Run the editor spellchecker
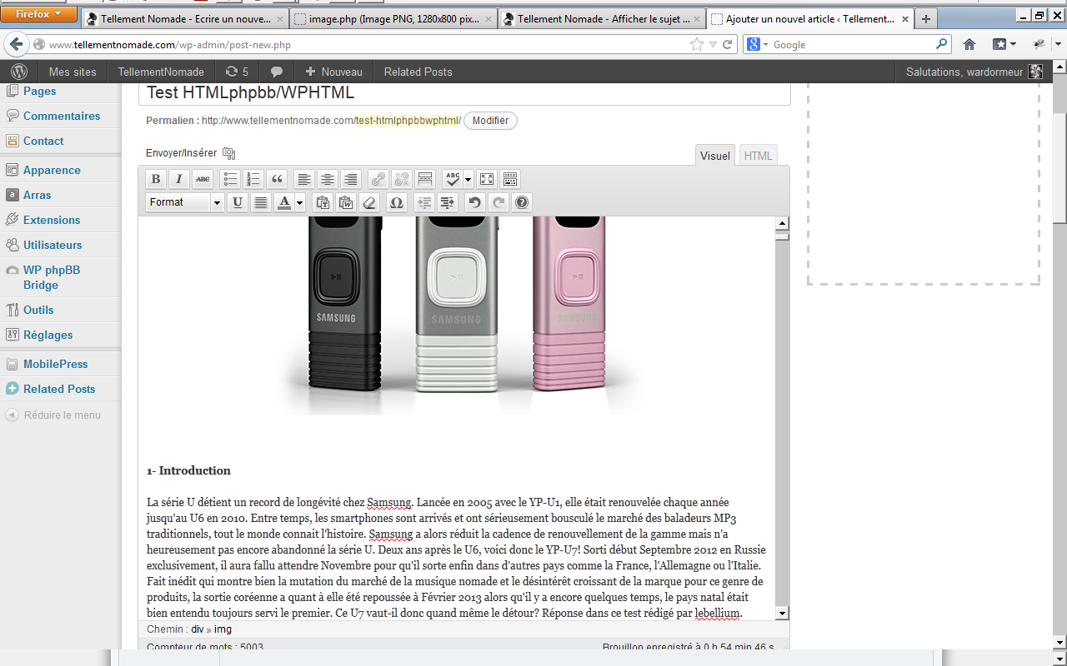The height and width of the screenshot is (666, 1067). (453, 179)
